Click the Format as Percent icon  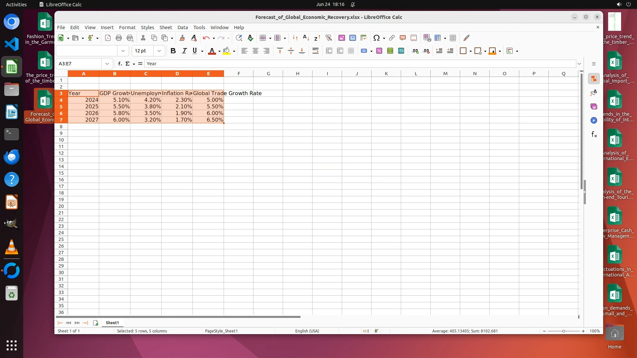click(379, 51)
